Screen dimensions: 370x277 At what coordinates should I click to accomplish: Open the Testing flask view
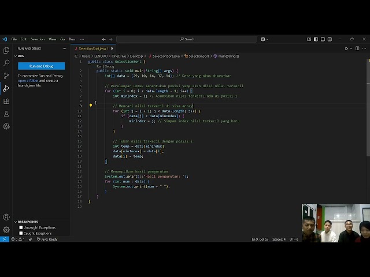click(x=6, y=114)
